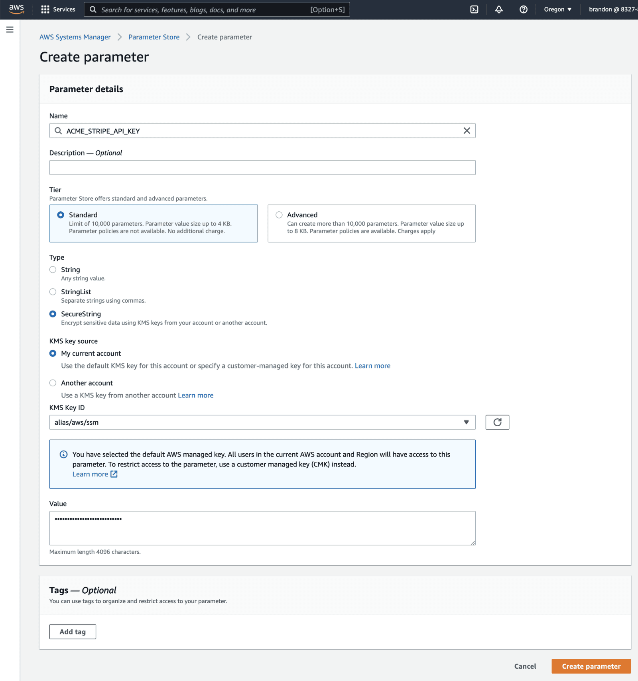
Task: Open the notifications bell
Action: pyautogui.click(x=499, y=10)
